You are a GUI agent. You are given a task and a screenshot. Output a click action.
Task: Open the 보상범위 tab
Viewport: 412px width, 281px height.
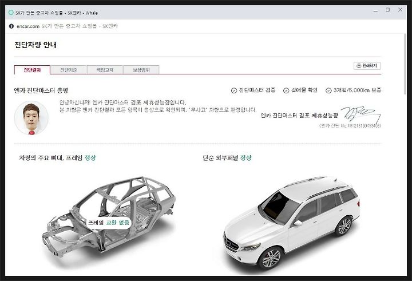pyautogui.click(x=141, y=70)
